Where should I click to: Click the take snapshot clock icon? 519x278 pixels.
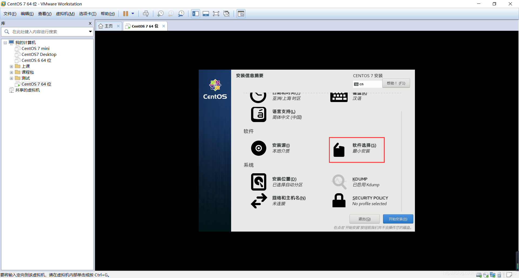coord(161,13)
